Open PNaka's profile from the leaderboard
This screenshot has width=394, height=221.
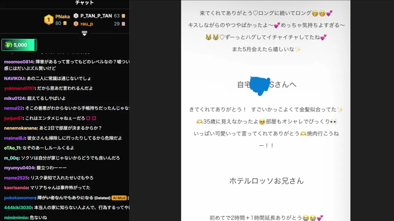pos(62,17)
